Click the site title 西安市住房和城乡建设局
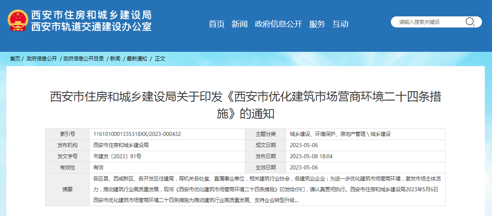492x216 pixels. click(x=91, y=15)
